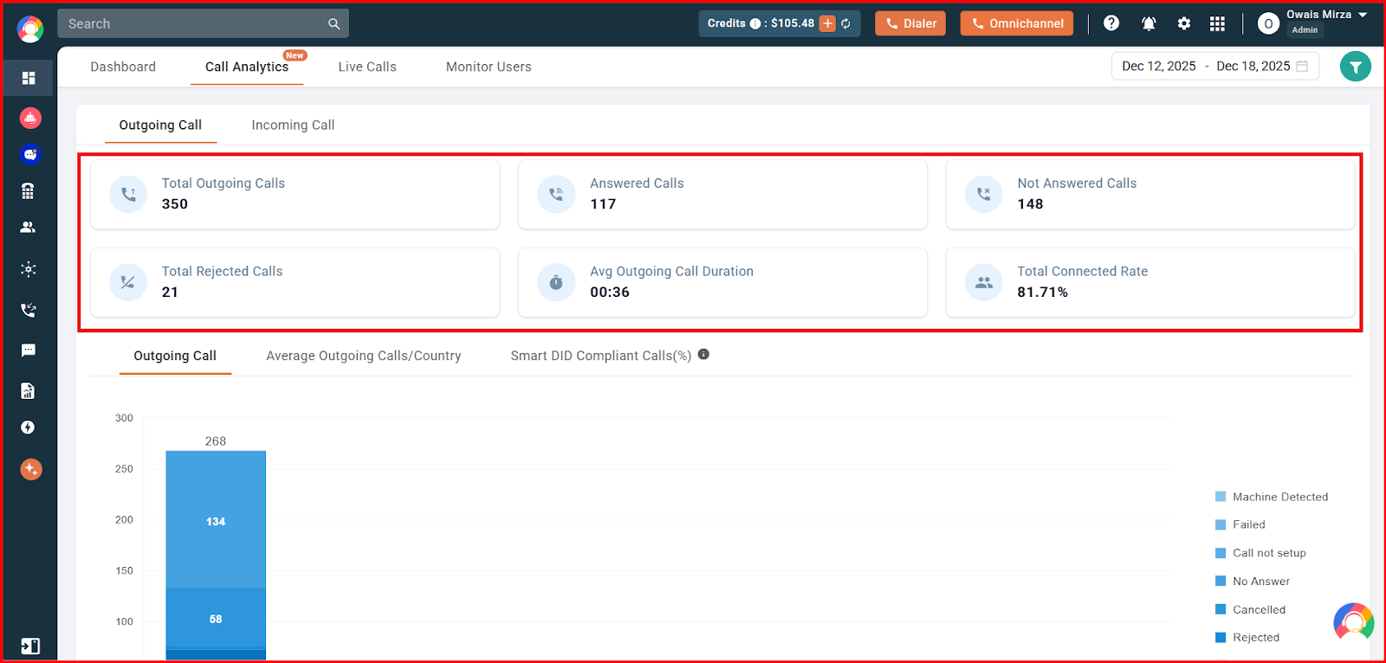
Task: Click the Dec 18, 2025 end date
Action: tap(1253, 67)
